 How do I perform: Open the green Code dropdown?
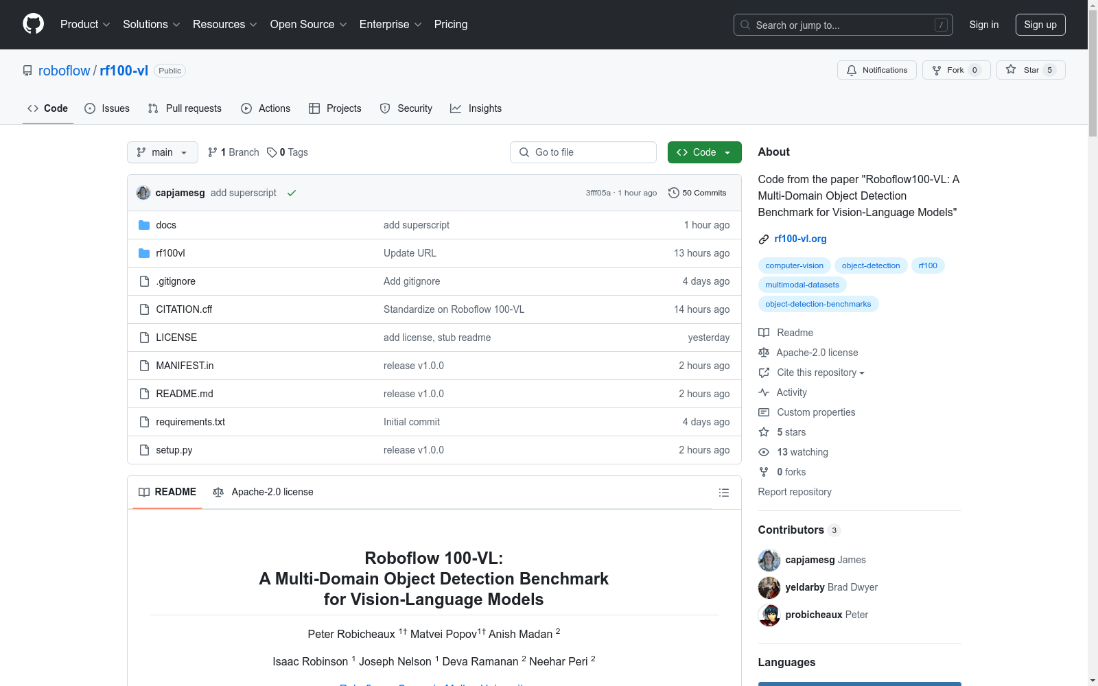[705, 152]
